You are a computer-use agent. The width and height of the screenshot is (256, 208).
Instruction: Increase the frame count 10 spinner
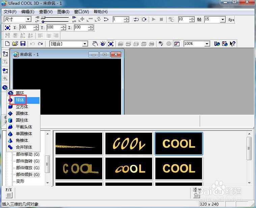point(192,18)
